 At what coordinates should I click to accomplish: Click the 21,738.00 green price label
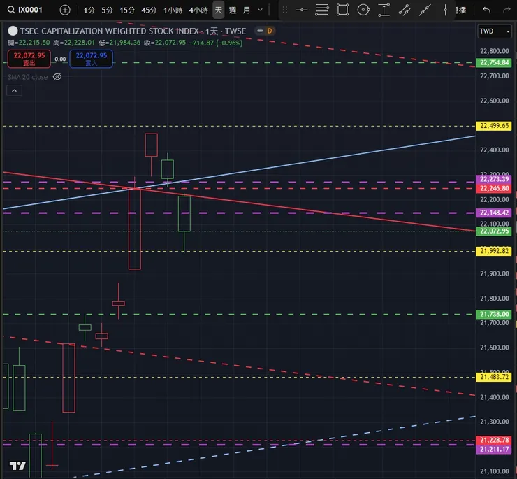(x=494, y=314)
